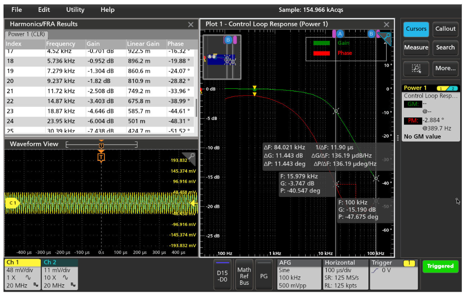
Task: Click the Waveform View zoom magnifier icon
Action: [x=191, y=156]
